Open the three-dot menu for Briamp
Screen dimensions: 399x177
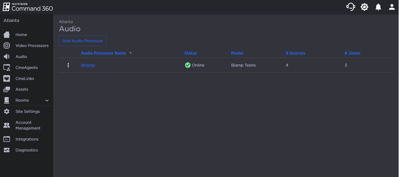pyautogui.click(x=68, y=65)
